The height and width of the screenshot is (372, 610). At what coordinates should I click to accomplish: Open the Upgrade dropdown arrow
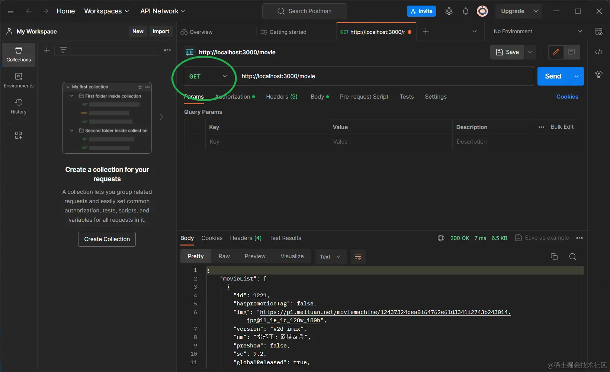pyautogui.click(x=536, y=11)
